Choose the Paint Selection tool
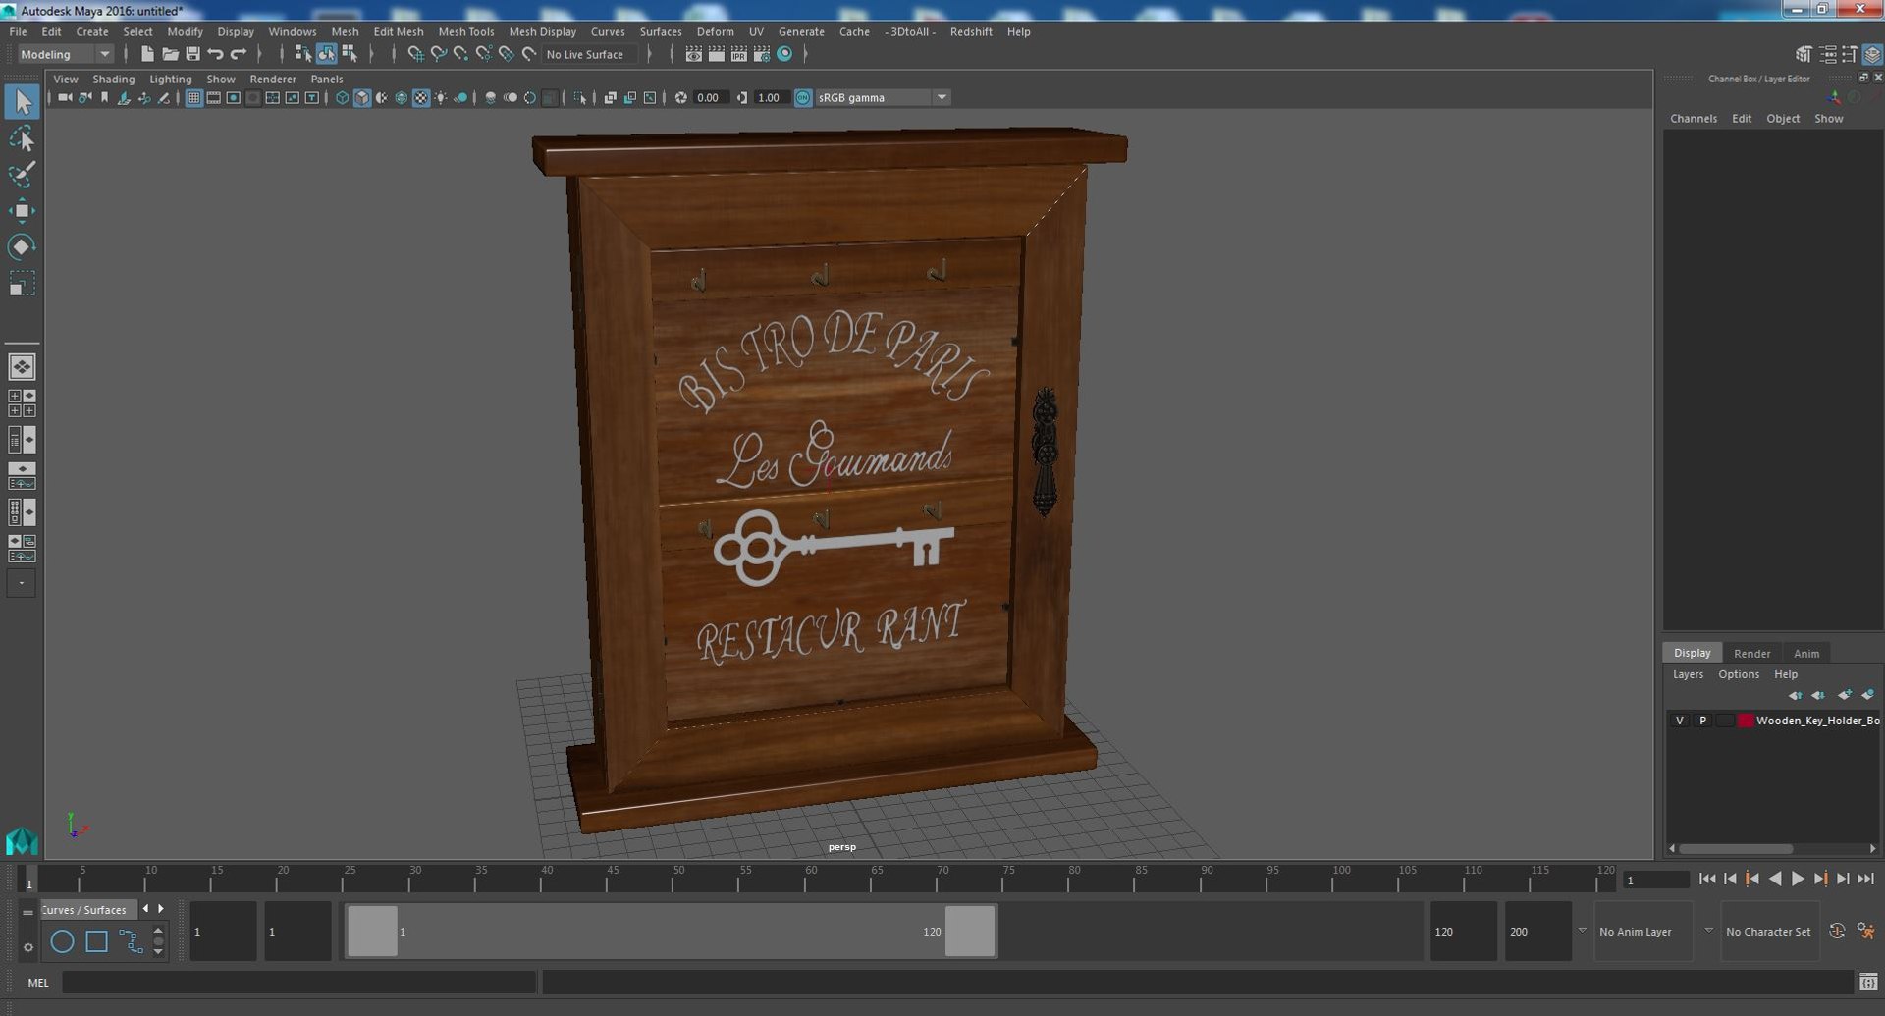This screenshot has height=1016, width=1885. [22, 175]
